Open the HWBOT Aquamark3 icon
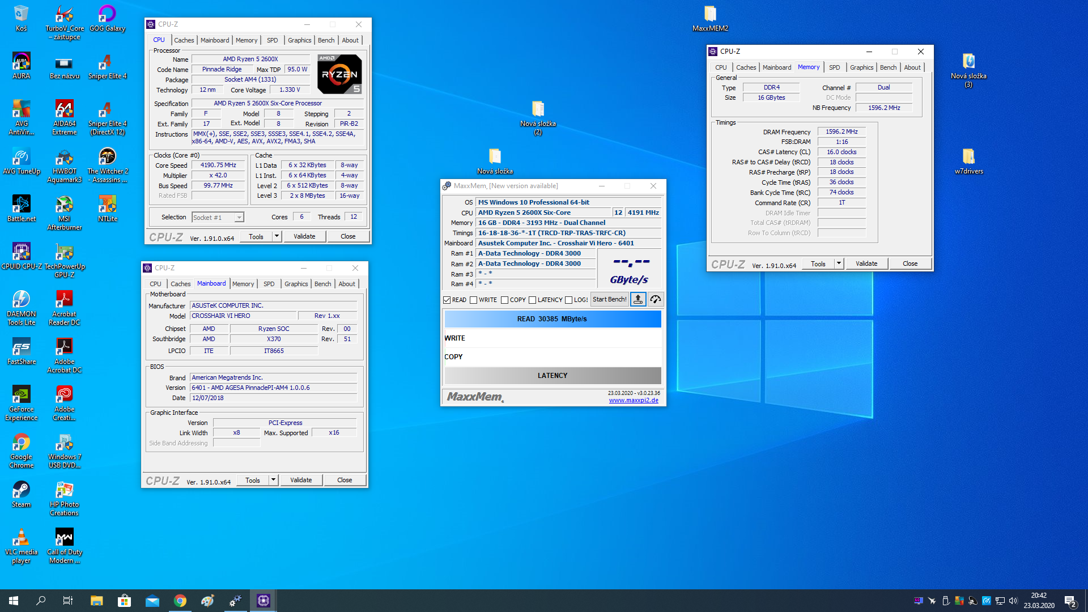The width and height of the screenshot is (1088, 612). click(x=64, y=165)
